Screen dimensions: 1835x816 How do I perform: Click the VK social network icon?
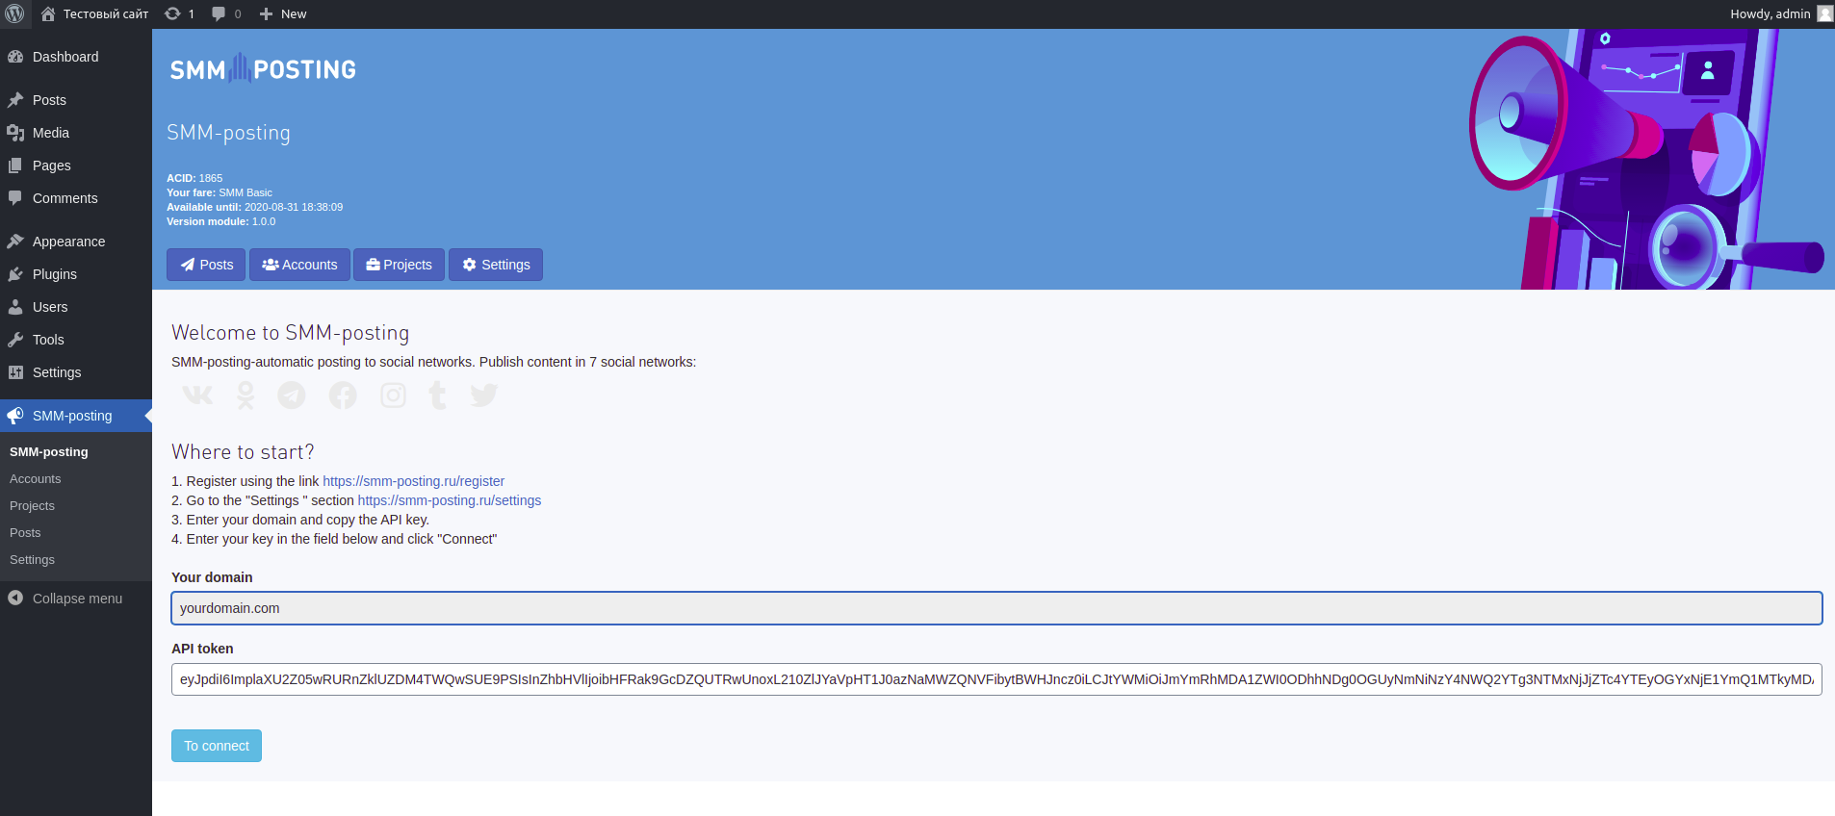[197, 395]
